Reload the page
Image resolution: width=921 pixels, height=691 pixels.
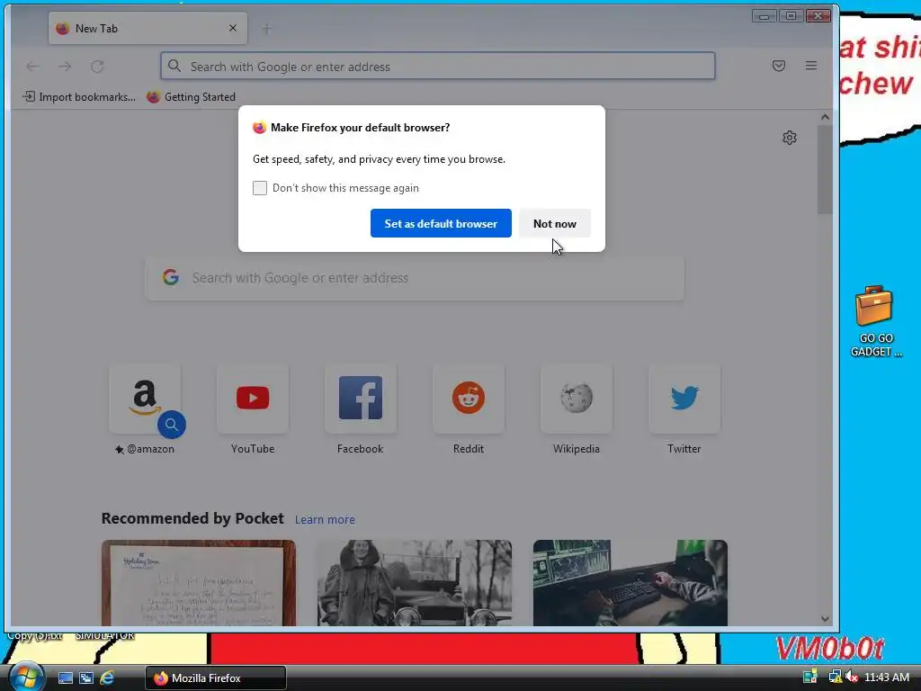pyautogui.click(x=97, y=67)
